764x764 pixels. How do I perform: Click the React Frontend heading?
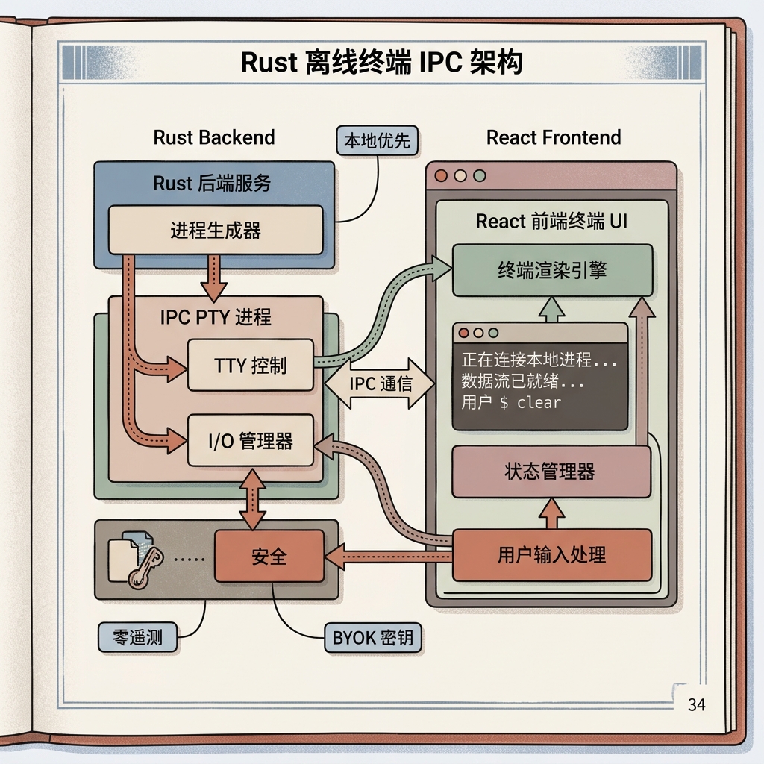pyautogui.click(x=554, y=137)
